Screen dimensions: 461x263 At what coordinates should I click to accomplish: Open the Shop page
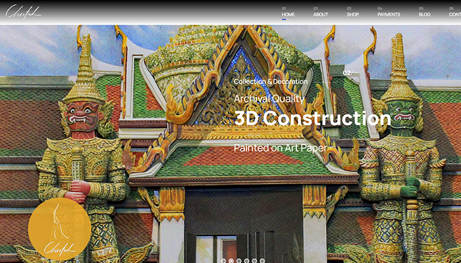(353, 14)
